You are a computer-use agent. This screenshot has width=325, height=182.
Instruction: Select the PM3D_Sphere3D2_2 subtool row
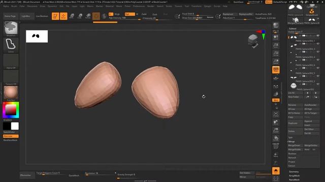tap(304, 79)
